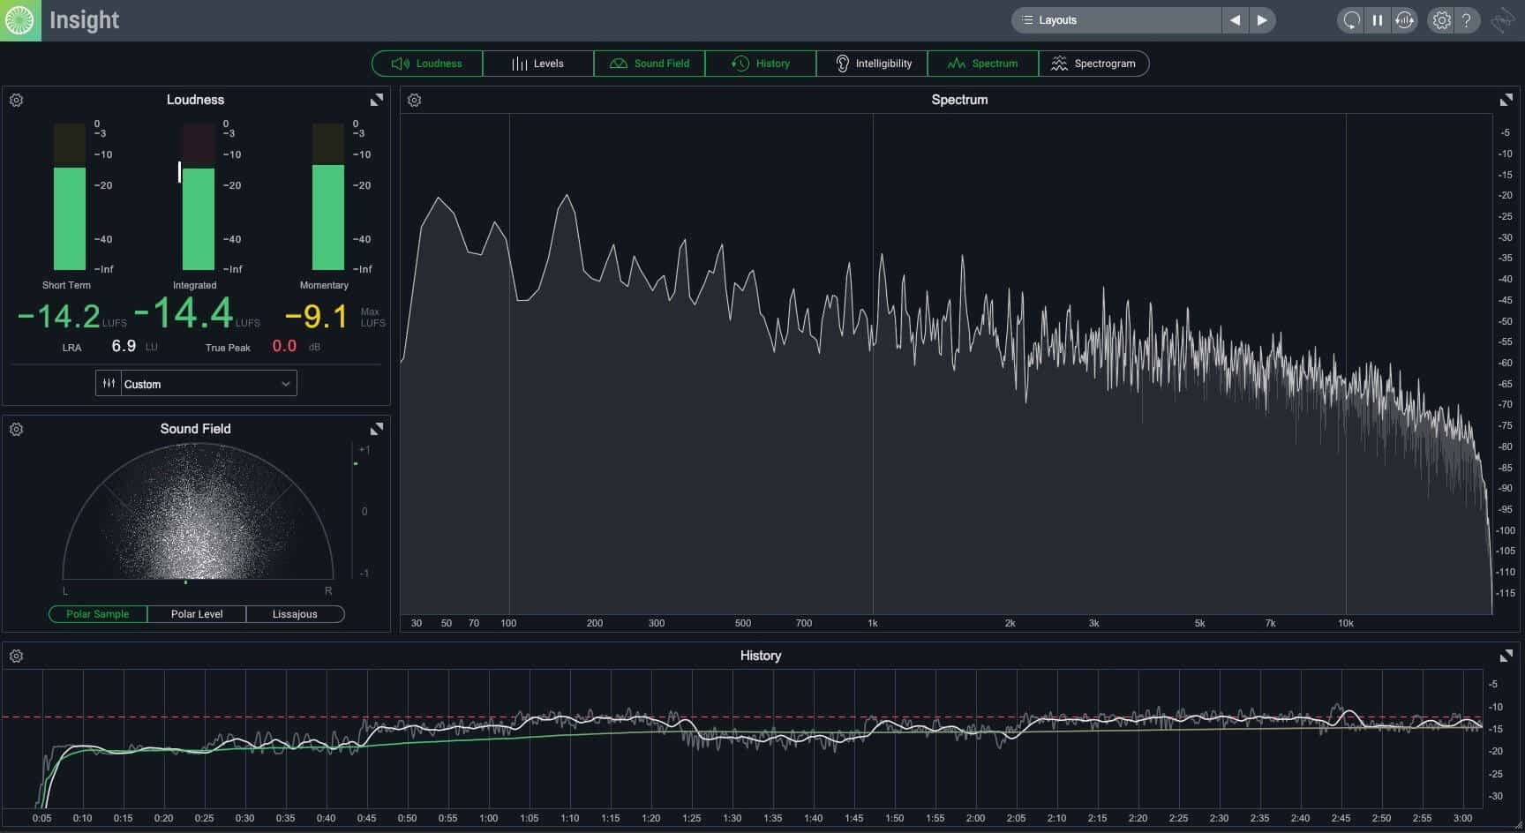Click the spectrum analyzer graph area

[946, 364]
